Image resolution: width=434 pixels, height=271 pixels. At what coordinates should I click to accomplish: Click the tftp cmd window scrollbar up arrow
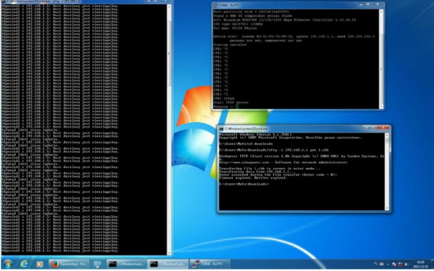[386, 135]
